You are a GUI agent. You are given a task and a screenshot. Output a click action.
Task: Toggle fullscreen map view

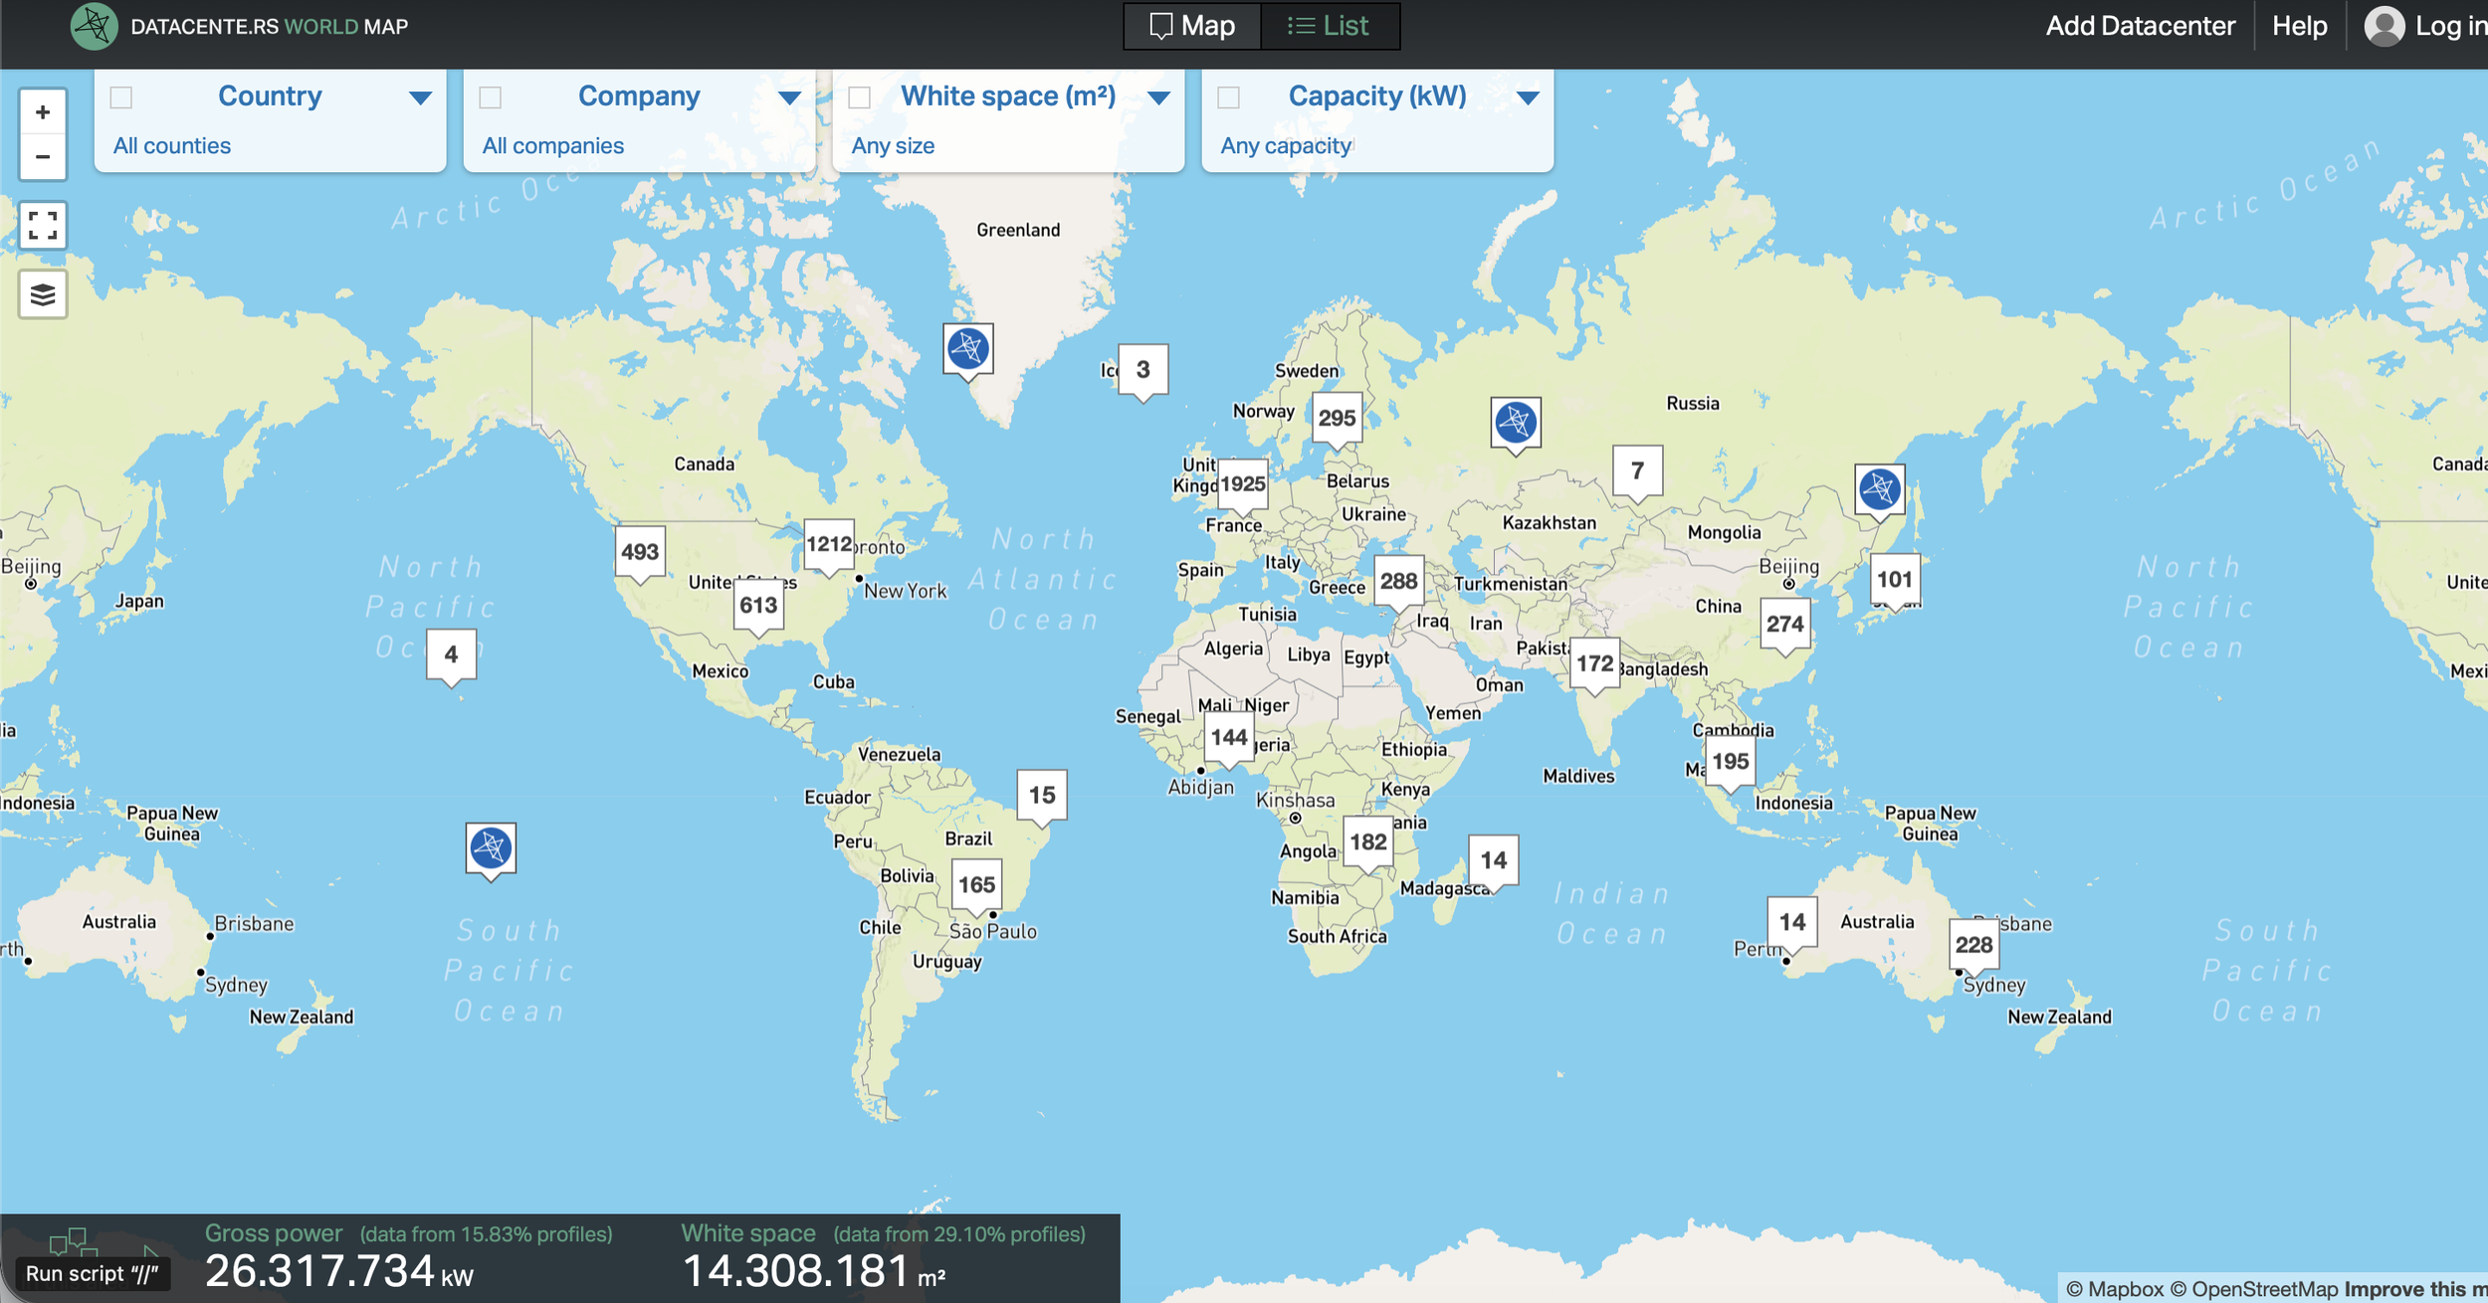[43, 225]
